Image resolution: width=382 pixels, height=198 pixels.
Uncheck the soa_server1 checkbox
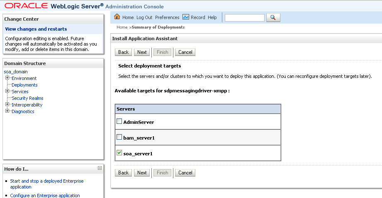(x=119, y=153)
